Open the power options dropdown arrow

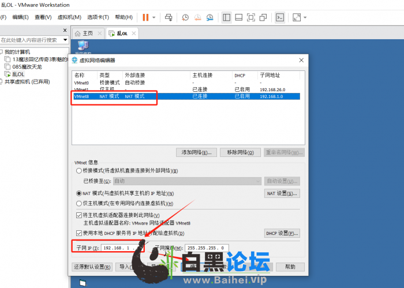[154, 17]
